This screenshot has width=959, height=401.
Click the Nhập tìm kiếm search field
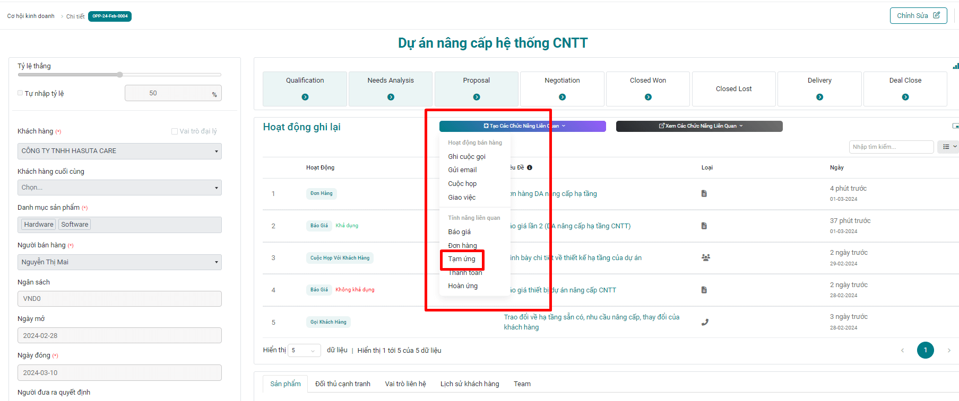coord(891,147)
